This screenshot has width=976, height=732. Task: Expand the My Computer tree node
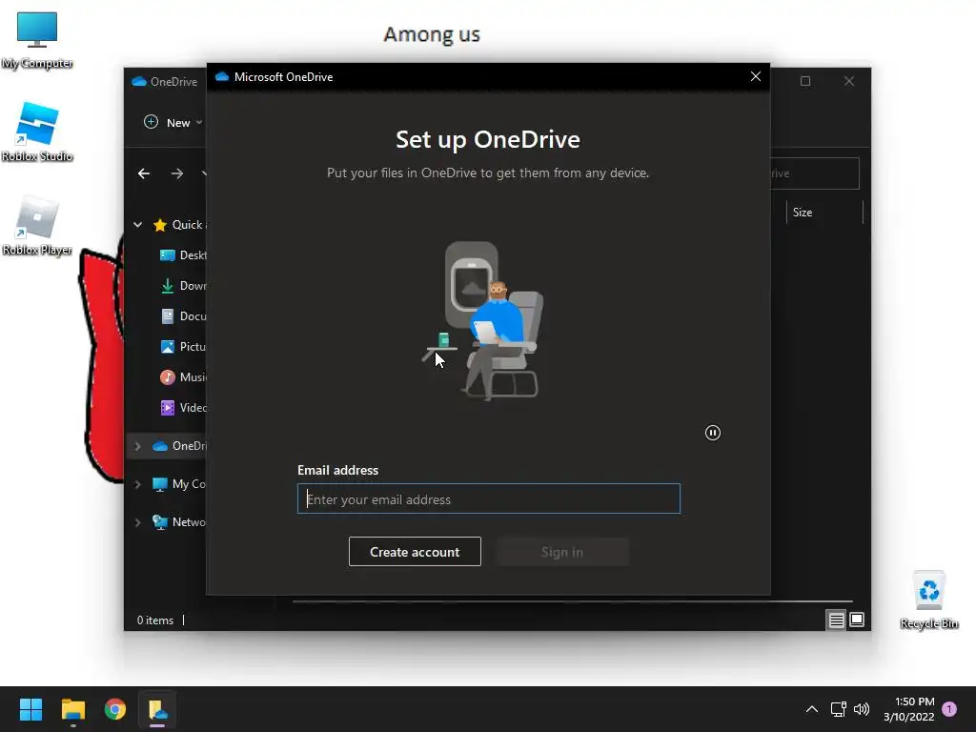coord(137,484)
